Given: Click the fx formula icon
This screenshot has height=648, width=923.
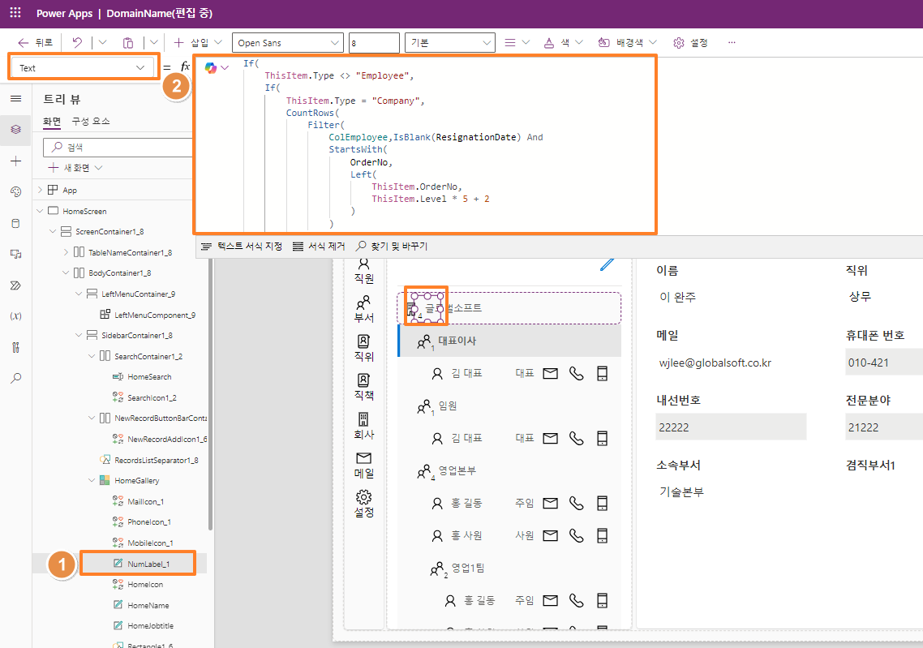Looking at the screenshot, I should 185,67.
